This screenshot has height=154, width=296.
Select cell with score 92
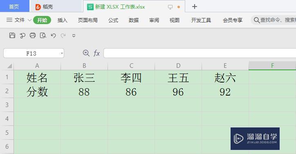click(225, 91)
